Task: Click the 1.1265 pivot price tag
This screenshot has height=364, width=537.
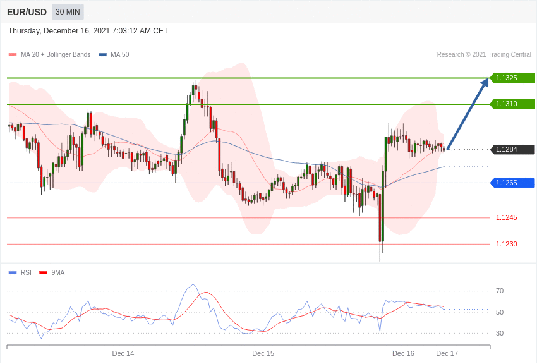Action: coord(513,183)
